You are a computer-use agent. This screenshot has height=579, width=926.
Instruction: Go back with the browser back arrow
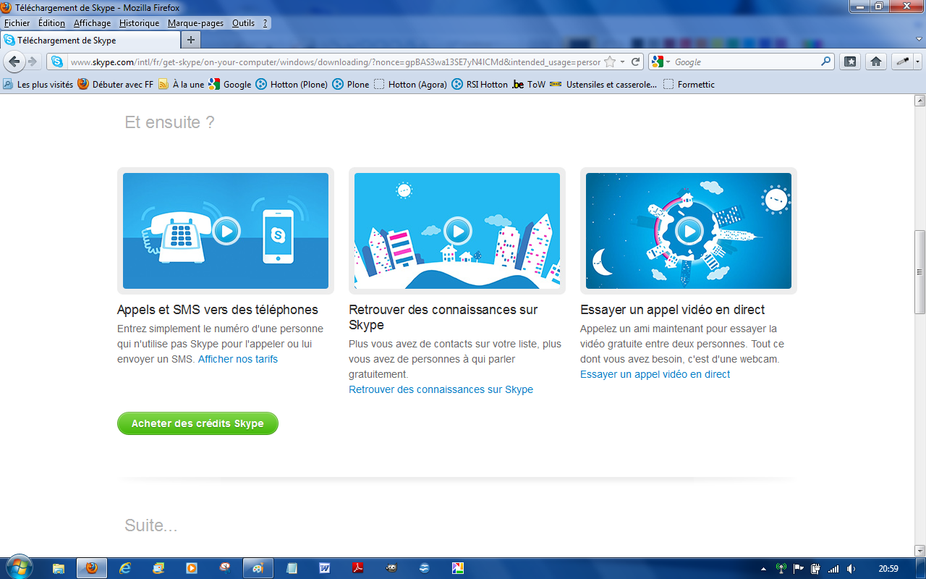click(14, 62)
